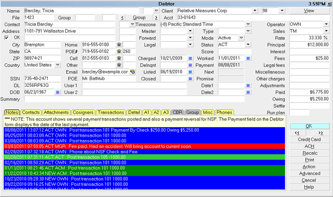Open the calendar picker for Listed date
Image resolution: width=333 pixels, height=197 pixels.
pos(190,72)
